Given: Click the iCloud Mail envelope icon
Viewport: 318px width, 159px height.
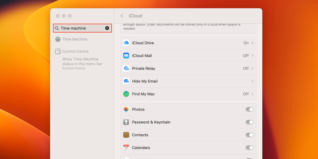Looking at the screenshot, I should 126,55.
